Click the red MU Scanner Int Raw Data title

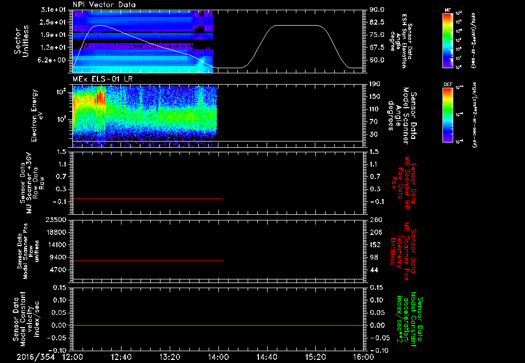[405, 183]
